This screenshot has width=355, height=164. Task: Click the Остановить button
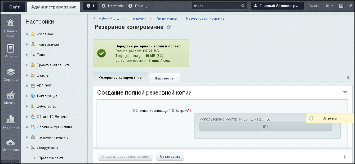click(x=170, y=157)
